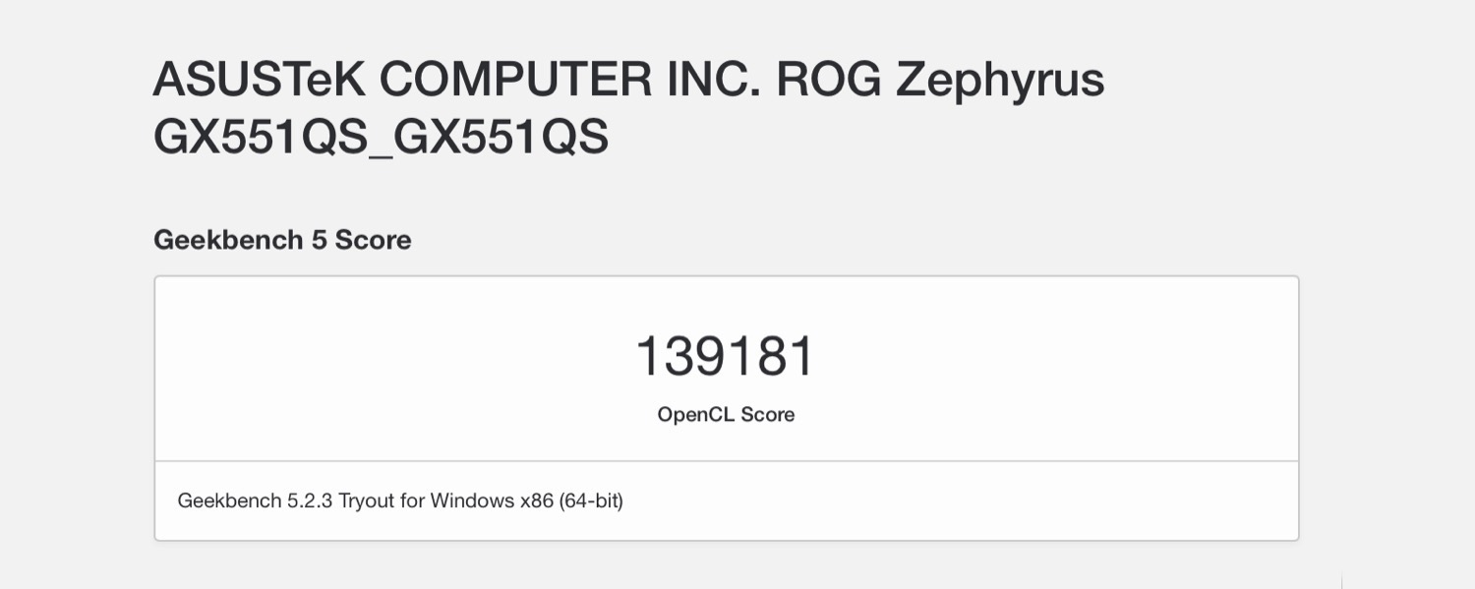
Task: Click the Windows x86 text in footer
Action: click(492, 501)
